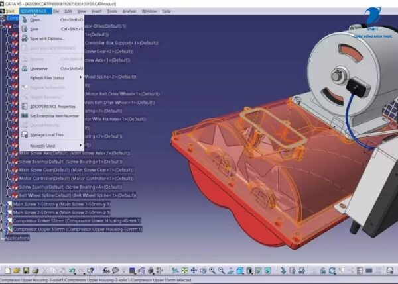The height and width of the screenshot is (284, 398).
Task: Click the Hide/Show toolbar icon
Action: tap(259, 271)
